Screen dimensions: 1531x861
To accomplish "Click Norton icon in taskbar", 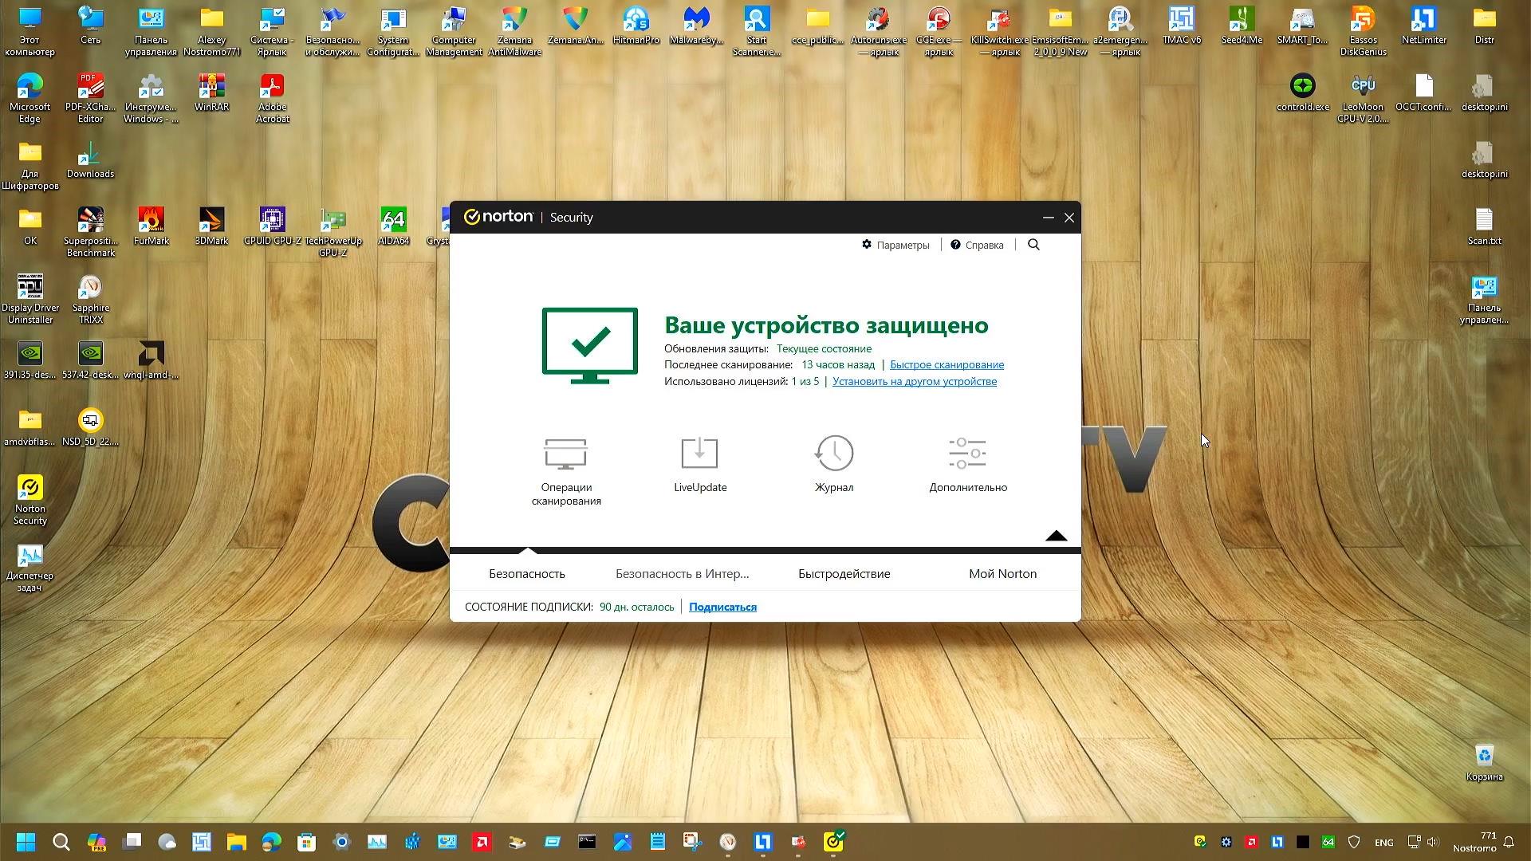I will click(834, 842).
